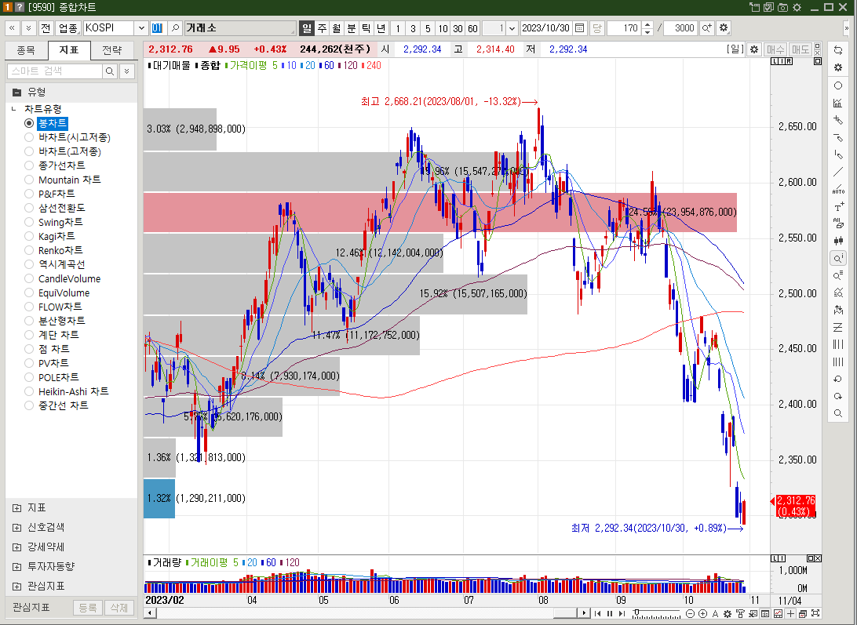This screenshot has height=625, width=857.
Task: Expand the 강세약세 tree section
Action: point(17,547)
